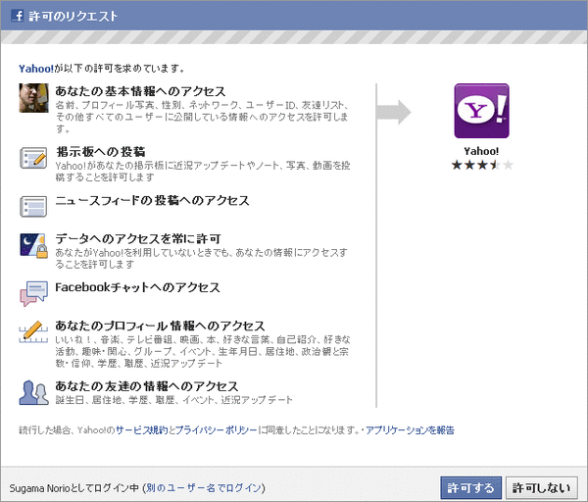
Task: Click the Facebook logo in the title bar
Action: (18, 16)
